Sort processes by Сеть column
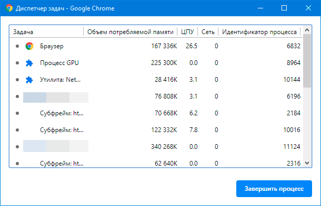 pyautogui.click(x=208, y=32)
